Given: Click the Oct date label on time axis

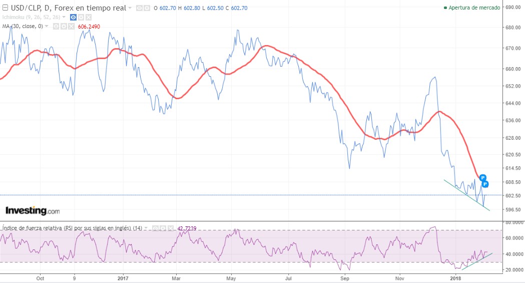Looking at the screenshot, I should point(40,278).
